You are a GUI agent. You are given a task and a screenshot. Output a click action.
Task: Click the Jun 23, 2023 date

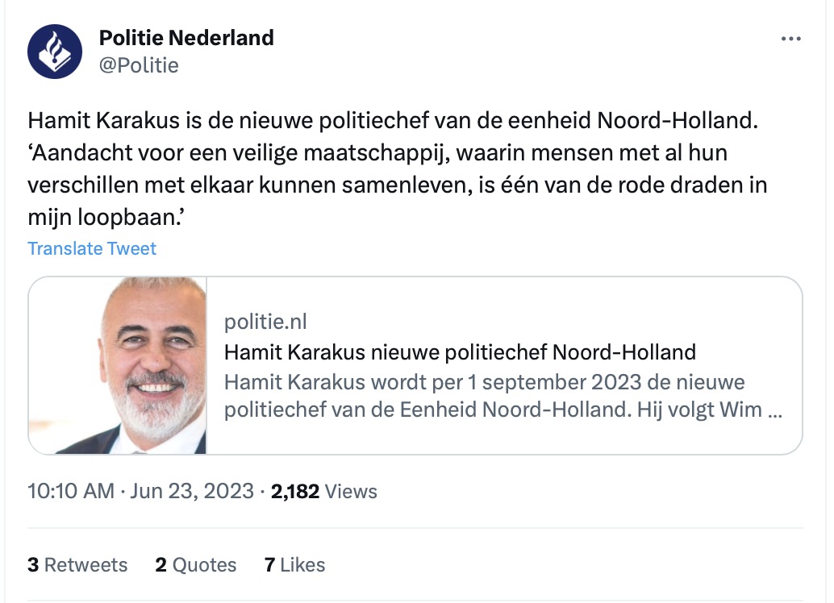(x=192, y=491)
